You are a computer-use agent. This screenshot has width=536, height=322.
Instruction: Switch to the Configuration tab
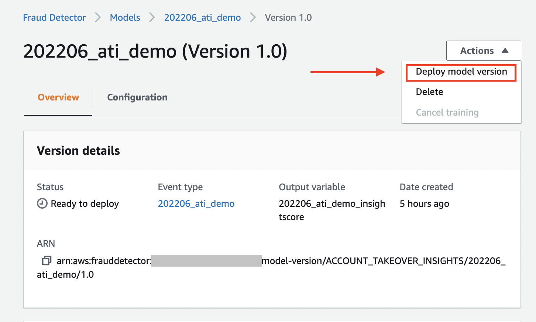[x=137, y=97]
